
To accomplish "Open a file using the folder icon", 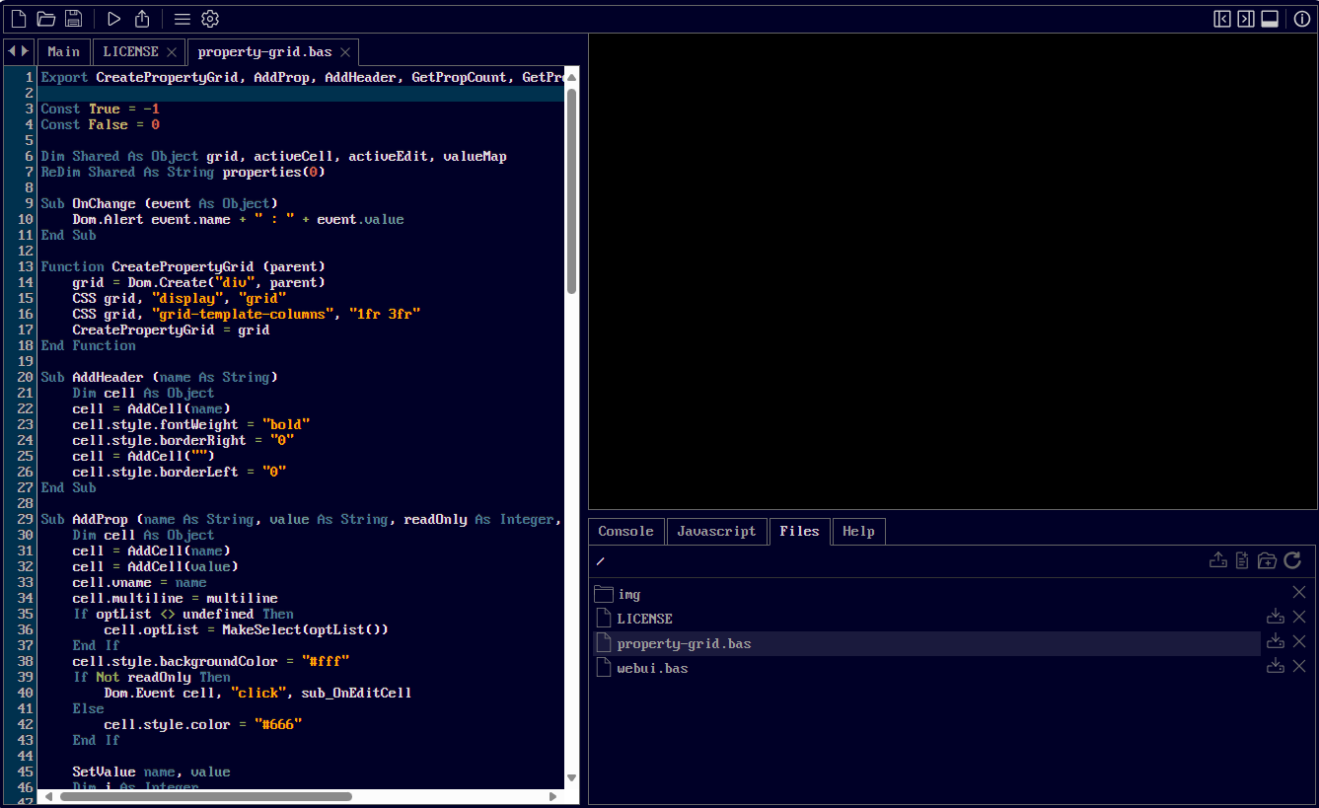I will 45,18.
